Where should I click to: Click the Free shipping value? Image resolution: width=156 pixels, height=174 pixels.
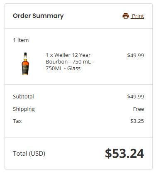(139, 109)
